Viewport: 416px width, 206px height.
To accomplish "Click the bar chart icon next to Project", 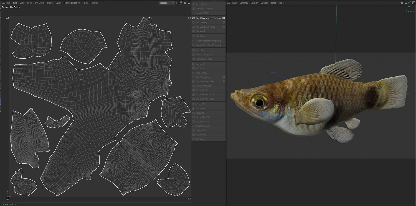I will (177, 3).
